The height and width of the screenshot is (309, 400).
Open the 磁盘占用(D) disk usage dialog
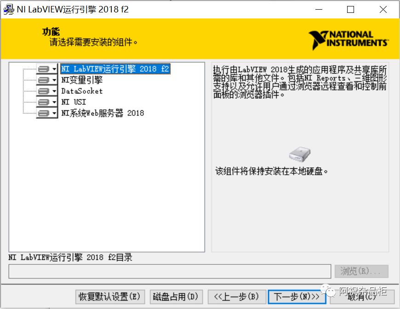point(176,297)
